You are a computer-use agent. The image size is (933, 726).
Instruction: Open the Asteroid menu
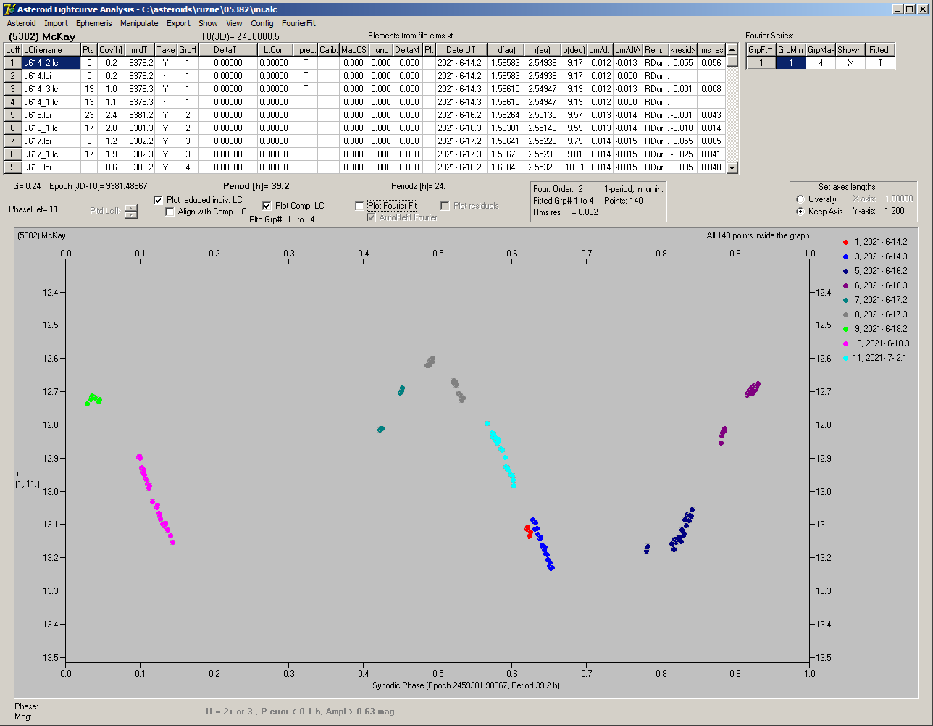pyautogui.click(x=21, y=23)
